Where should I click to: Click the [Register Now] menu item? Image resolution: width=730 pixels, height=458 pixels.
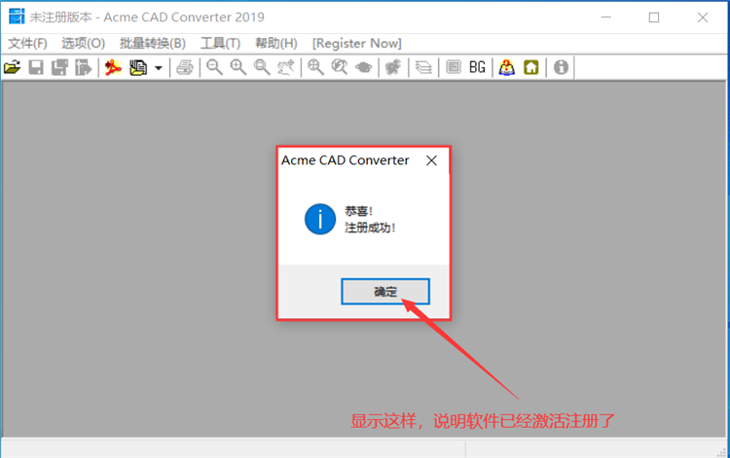tap(356, 43)
